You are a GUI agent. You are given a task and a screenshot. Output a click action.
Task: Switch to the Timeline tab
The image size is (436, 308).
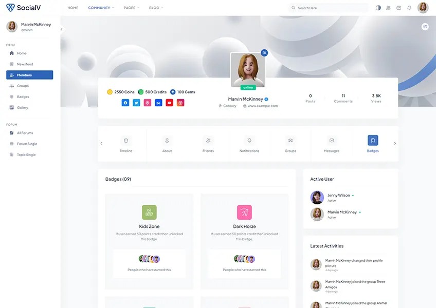pyautogui.click(x=126, y=144)
